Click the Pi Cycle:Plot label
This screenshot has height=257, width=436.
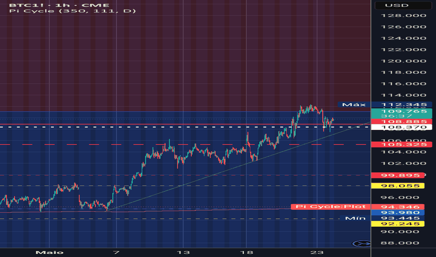(330, 207)
